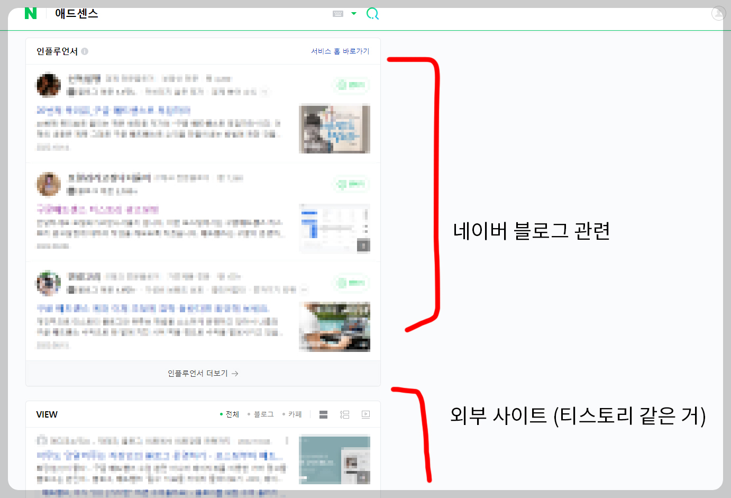Image resolution: width=731 pixels, height=498 pixels.
Task: Open the third influencer's blue post title
Action: tap(153, 308)
